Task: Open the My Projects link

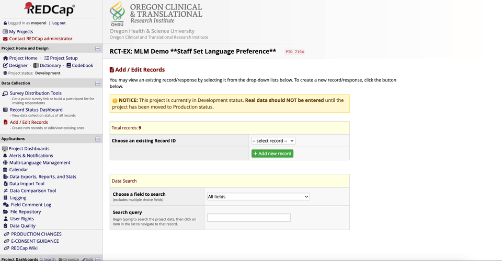Action: (x=21, y=32)
